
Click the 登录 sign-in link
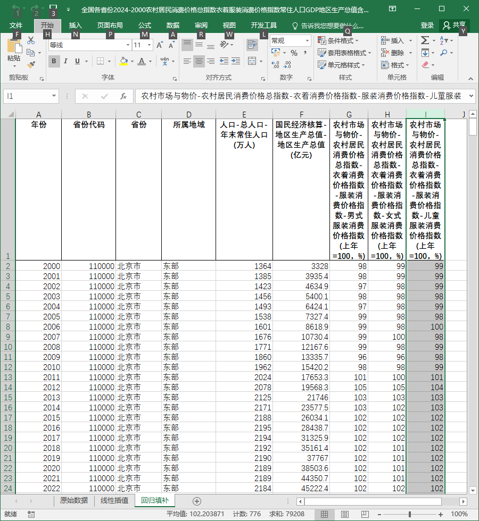(x=427, y=26)
